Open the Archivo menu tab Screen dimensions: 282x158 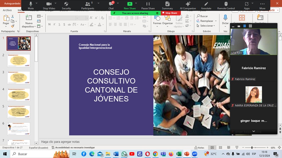click(7, 10)
